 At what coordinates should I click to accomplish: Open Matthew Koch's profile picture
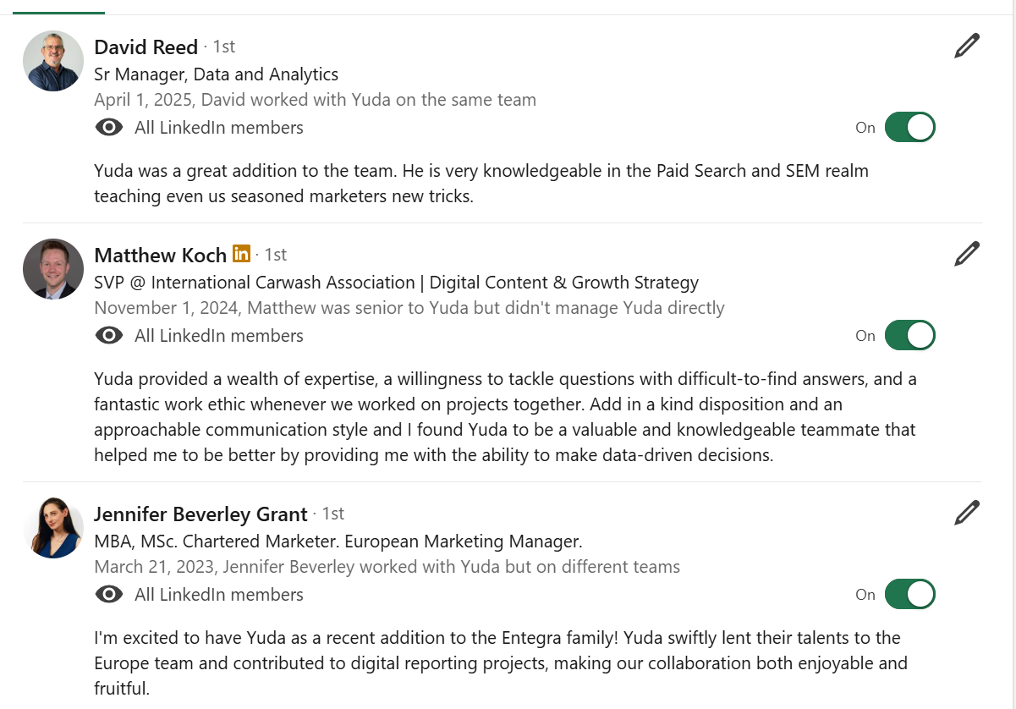pyautogui.click(x=53, y=269)
